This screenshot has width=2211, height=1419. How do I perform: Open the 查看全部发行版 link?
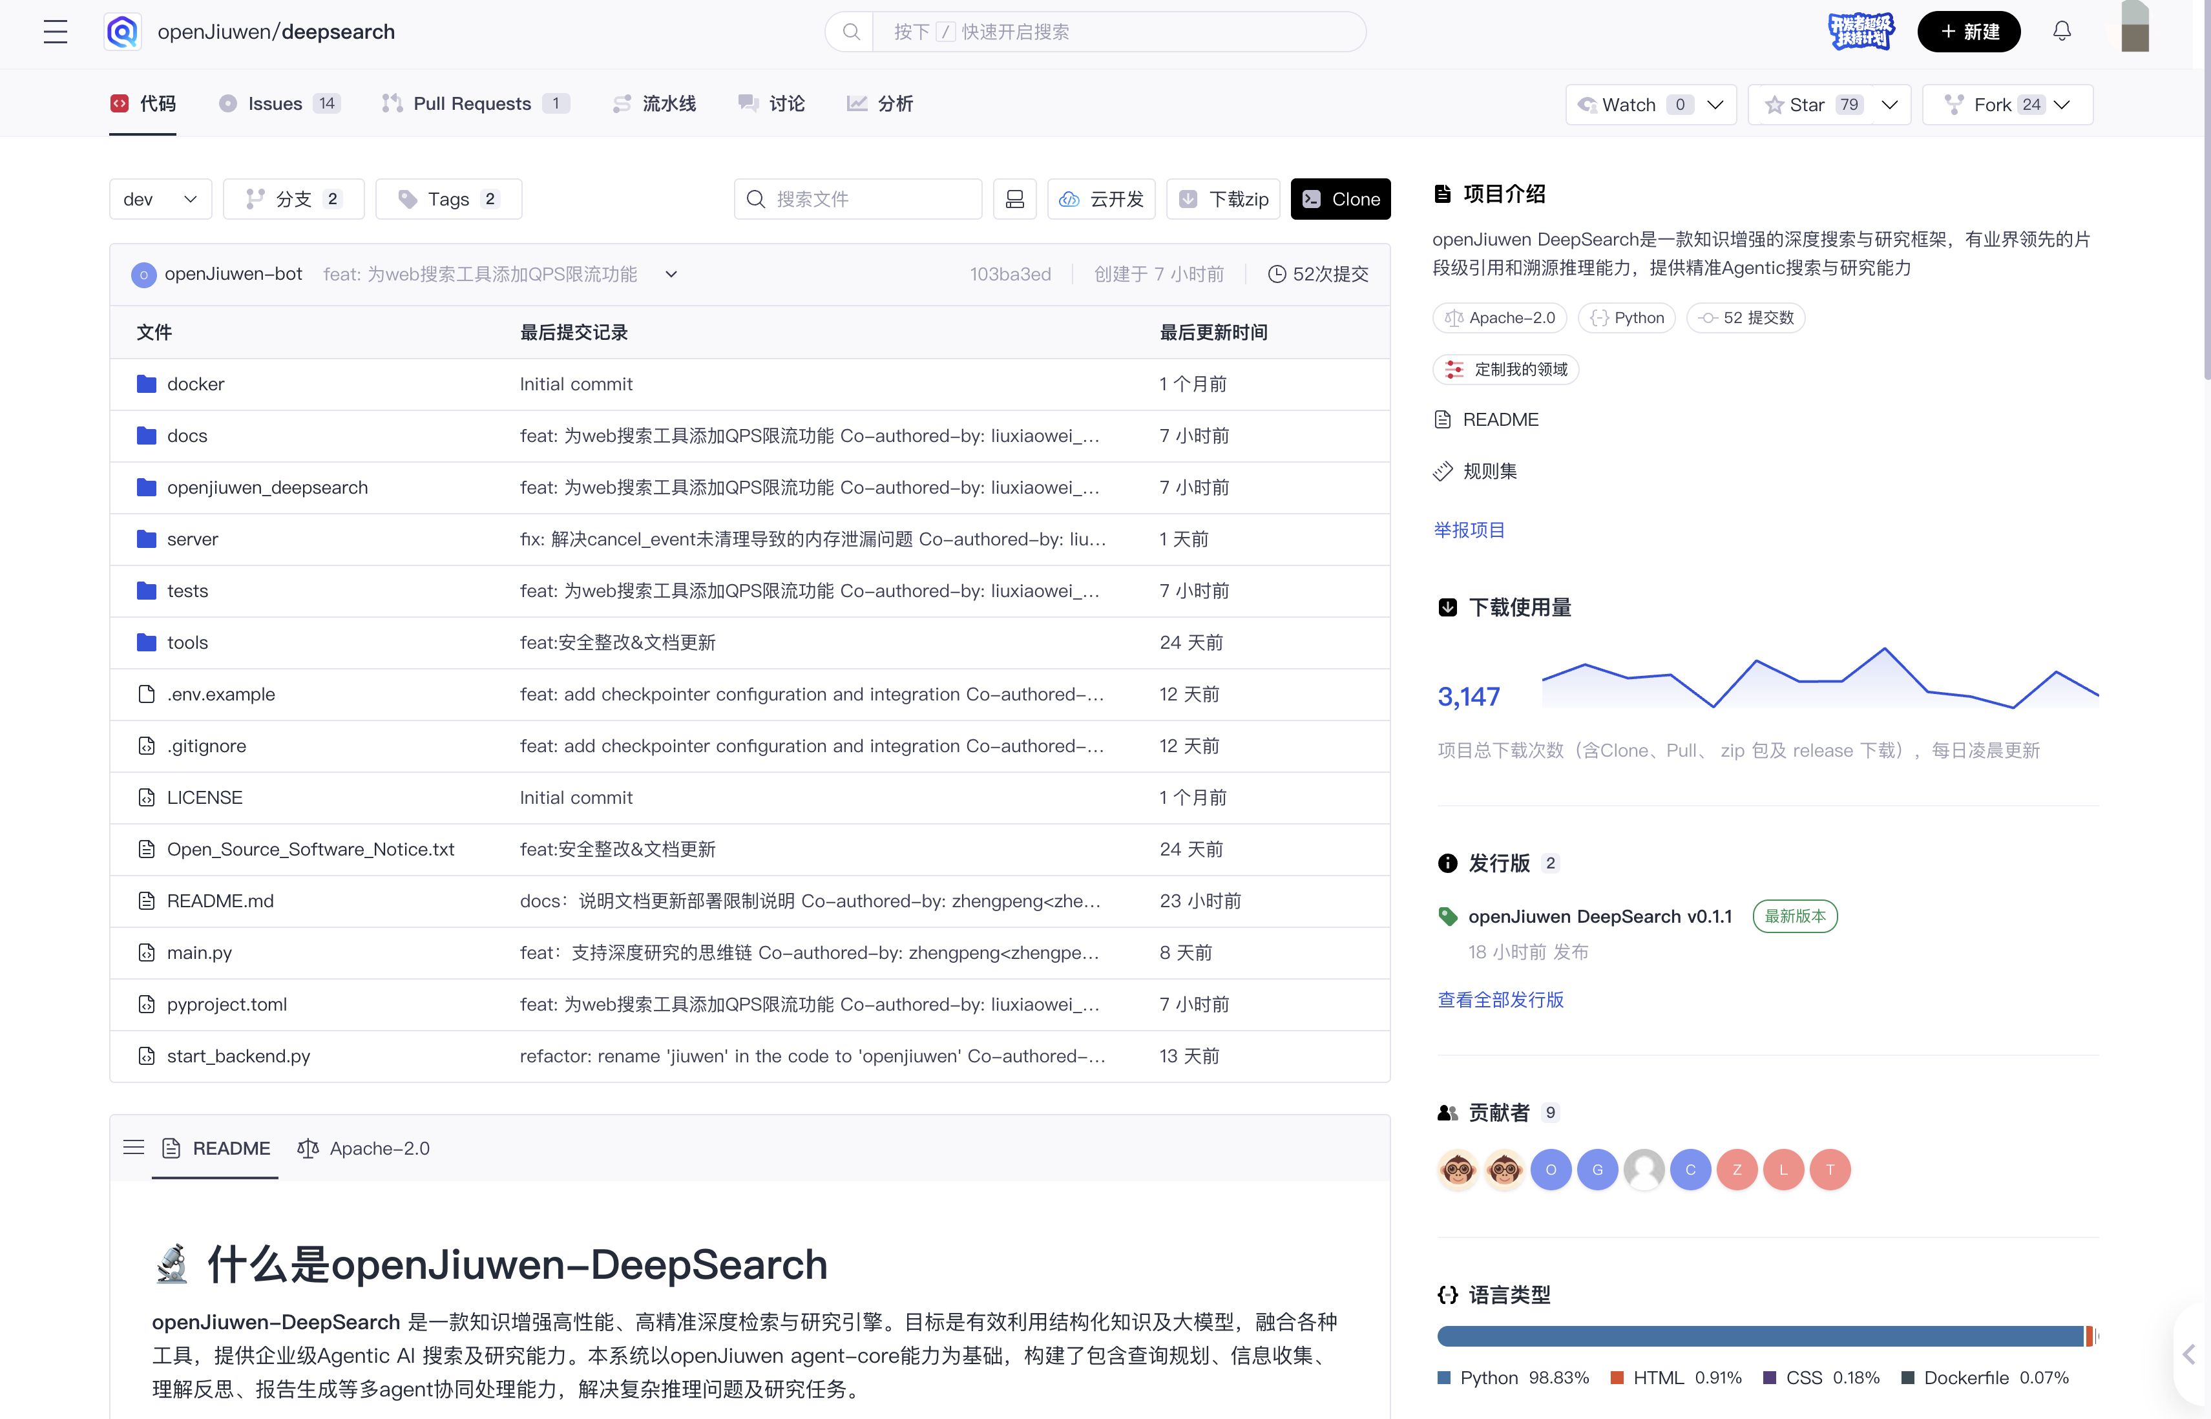pyautogui.click(x=1500, y=1000)
